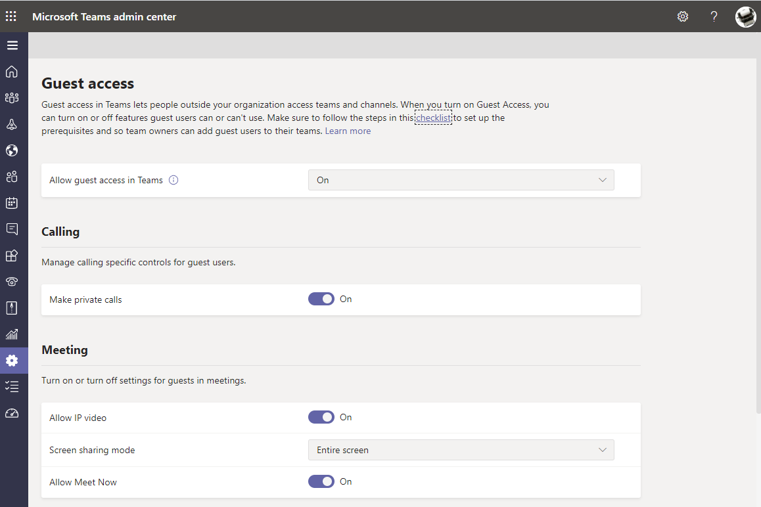Image resolution: width=761 pixels, height=507 pixels.
Task: Click 'Turn on or turn off settings' description
Action: tap(144, 381)
